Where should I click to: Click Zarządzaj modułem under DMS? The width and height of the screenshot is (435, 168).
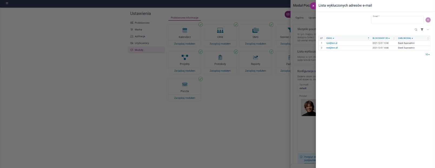coord(255,44)
